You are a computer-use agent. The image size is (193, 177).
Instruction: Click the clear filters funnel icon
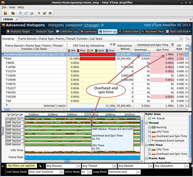40,166
